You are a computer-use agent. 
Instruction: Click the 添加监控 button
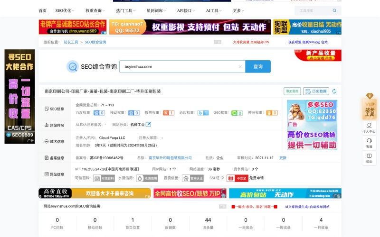pos(292,91)
